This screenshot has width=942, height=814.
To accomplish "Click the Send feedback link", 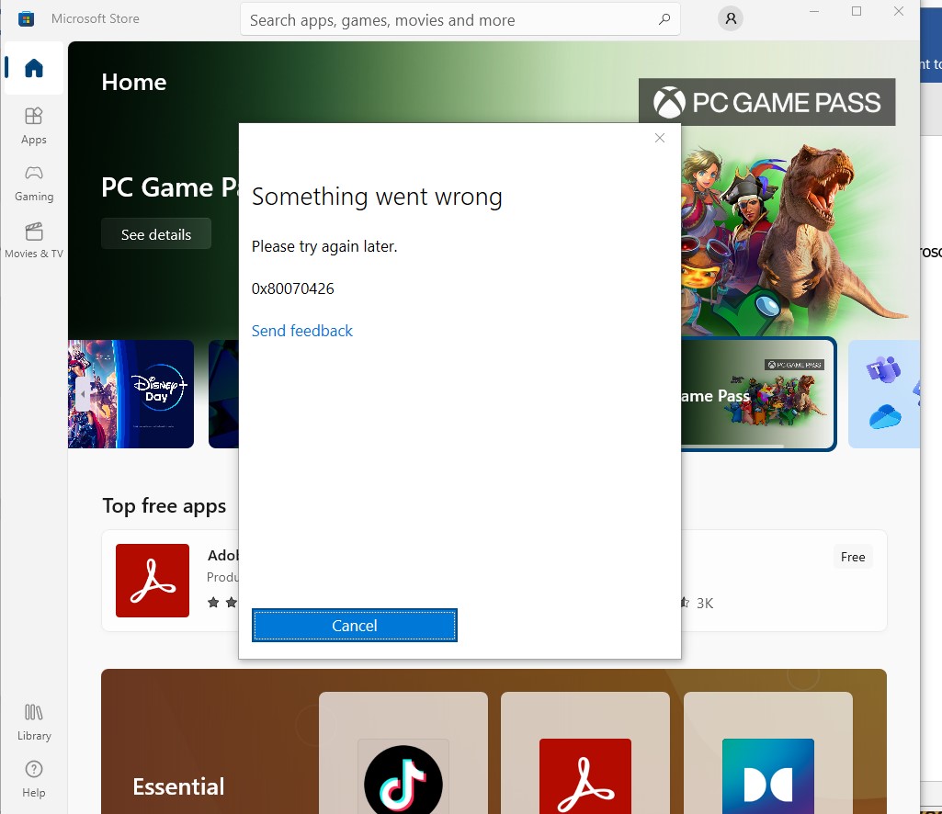I will pos(302,331).
